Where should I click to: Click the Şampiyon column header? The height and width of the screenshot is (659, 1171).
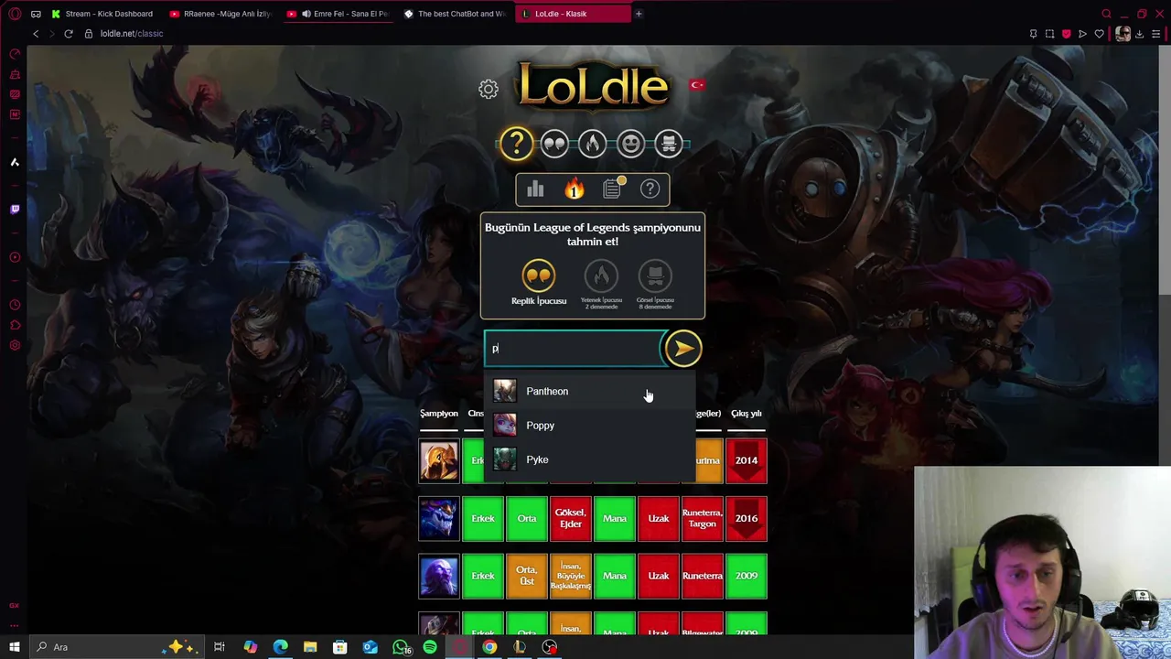point(439,414)
